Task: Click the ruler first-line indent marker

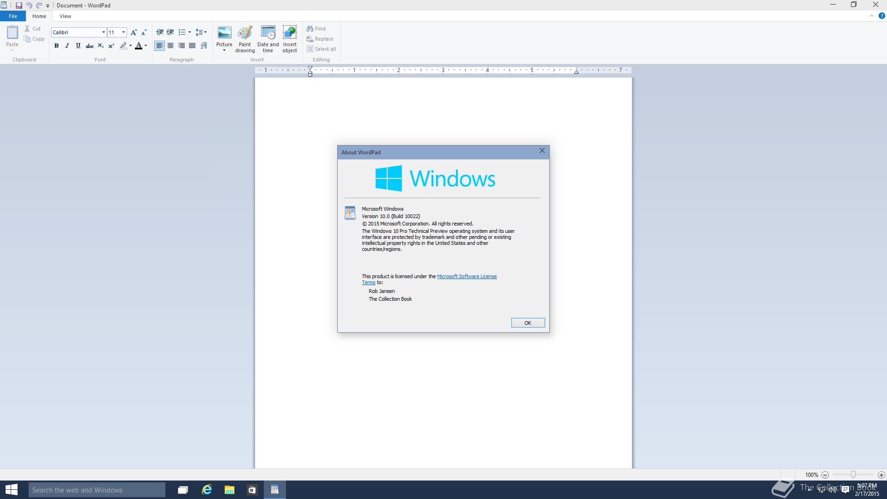Action: click(x=310, y=68)
